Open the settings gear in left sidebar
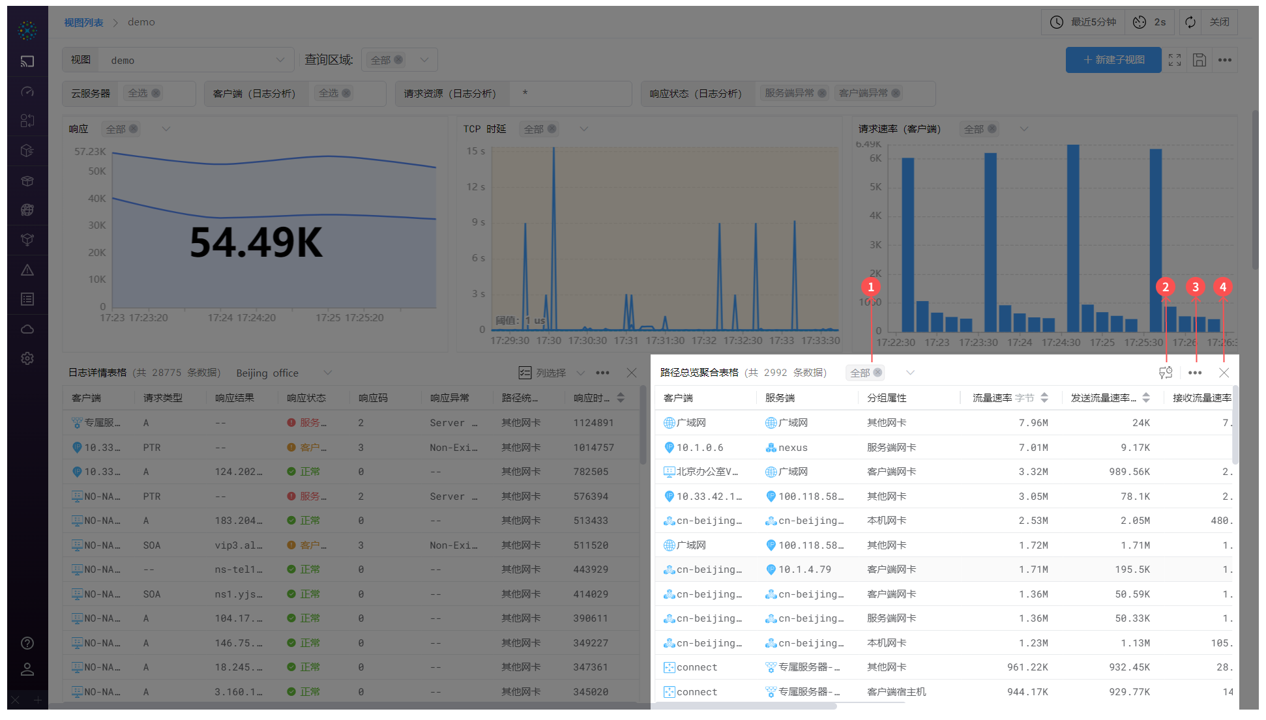This screenshot has width=1266, height=720. click(27, 358)
